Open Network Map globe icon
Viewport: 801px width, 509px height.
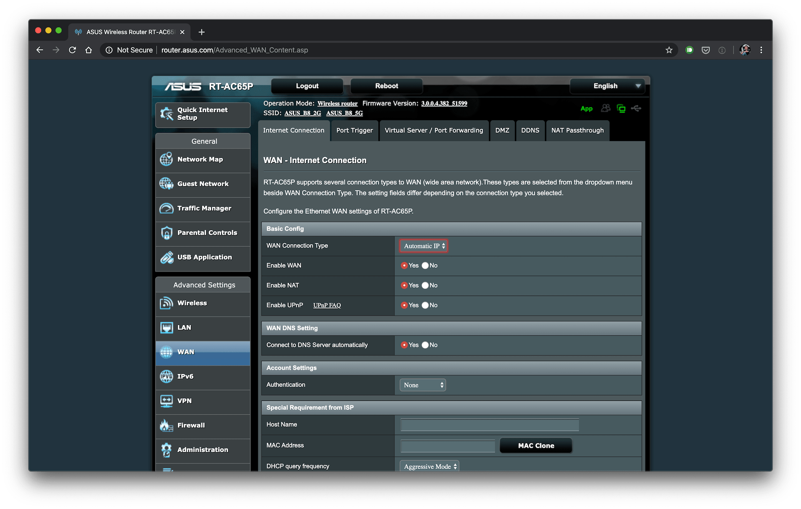pyautogui.click(x=166, y=159)
